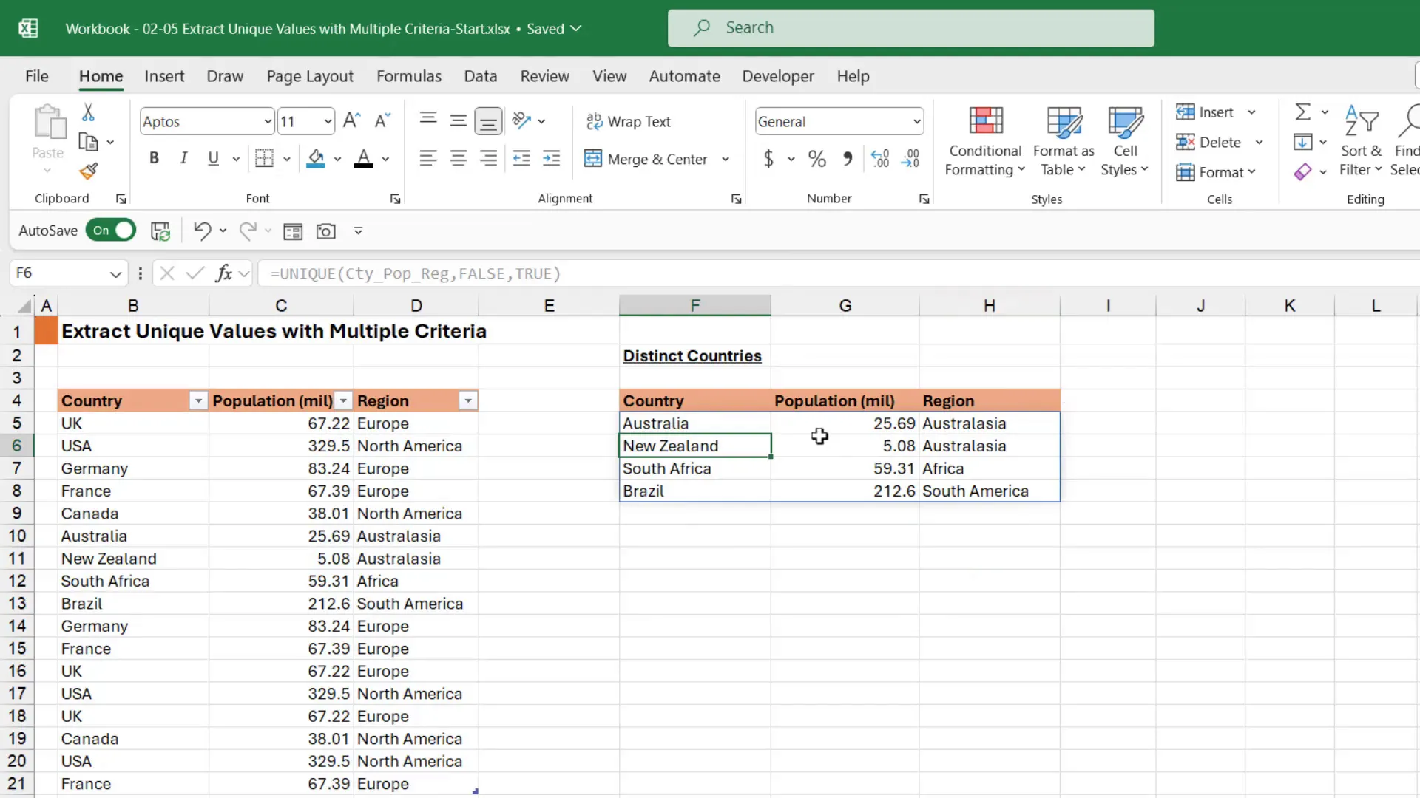Viewport: 1420px width, 798px height.
Task: Apply accounting dollar format
Action: 768,158
